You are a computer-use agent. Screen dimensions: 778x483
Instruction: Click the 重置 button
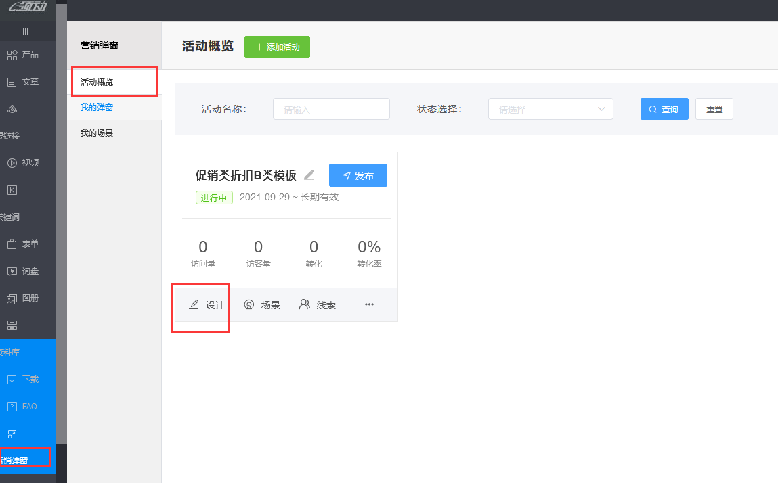(x=714, y=109)
